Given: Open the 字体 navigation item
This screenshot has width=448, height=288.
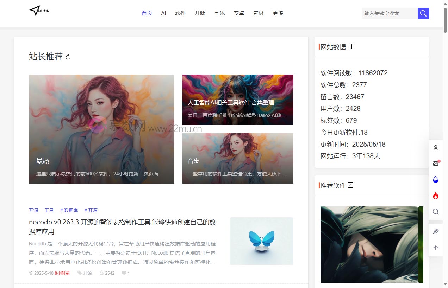Looking at the screenshot, I should tap(219, 13).
